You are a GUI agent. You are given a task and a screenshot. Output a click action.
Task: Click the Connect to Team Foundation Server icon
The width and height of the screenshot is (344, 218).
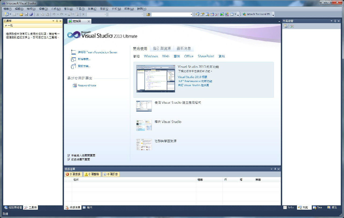(x=74, y=52)
